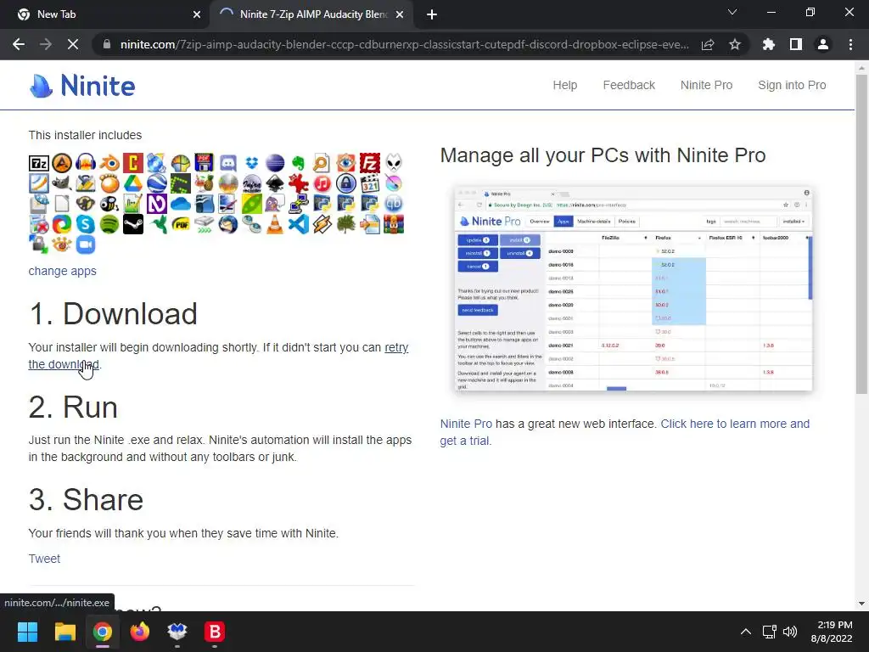Open the Help page
This screenshot has height=652, width=869.
point(564,85)
